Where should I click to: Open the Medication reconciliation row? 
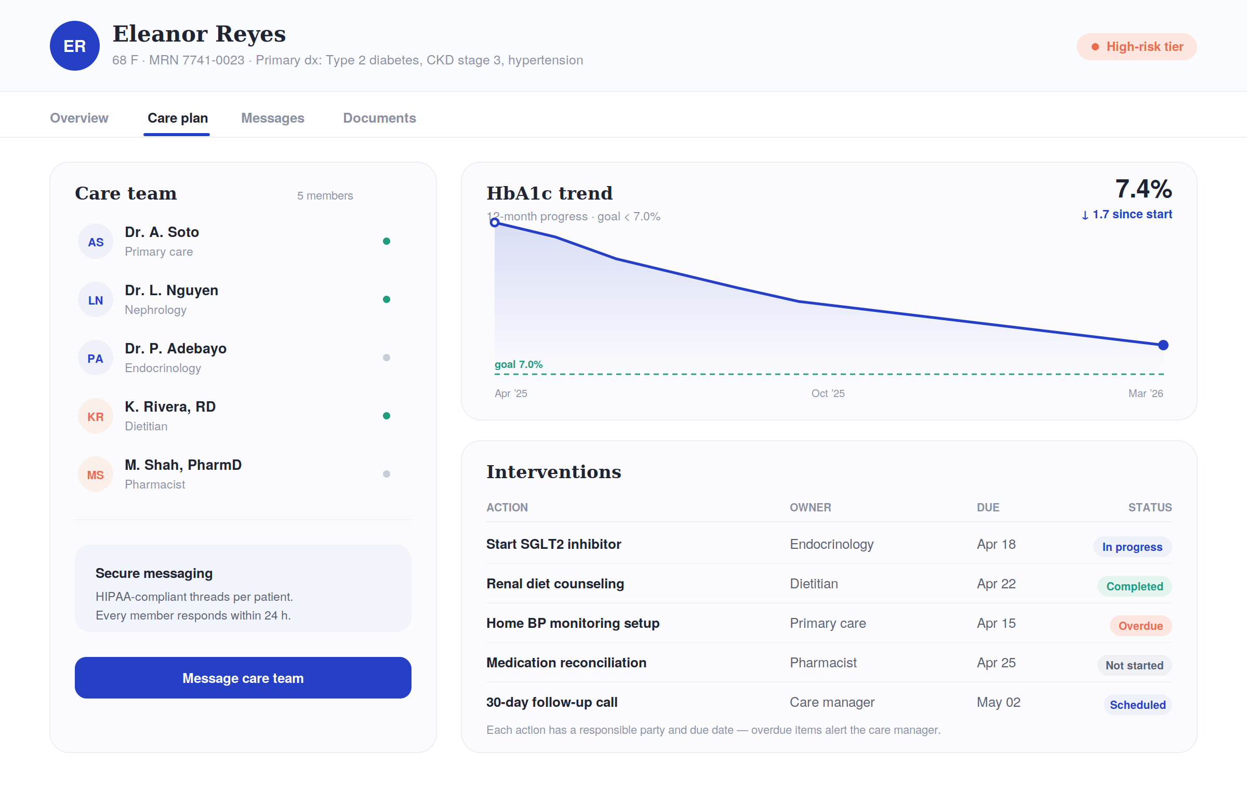point(829,663)
